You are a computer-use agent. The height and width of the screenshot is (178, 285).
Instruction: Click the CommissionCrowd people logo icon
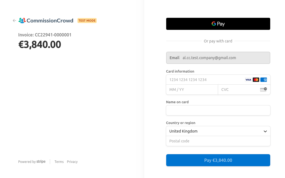click(22, 21)
